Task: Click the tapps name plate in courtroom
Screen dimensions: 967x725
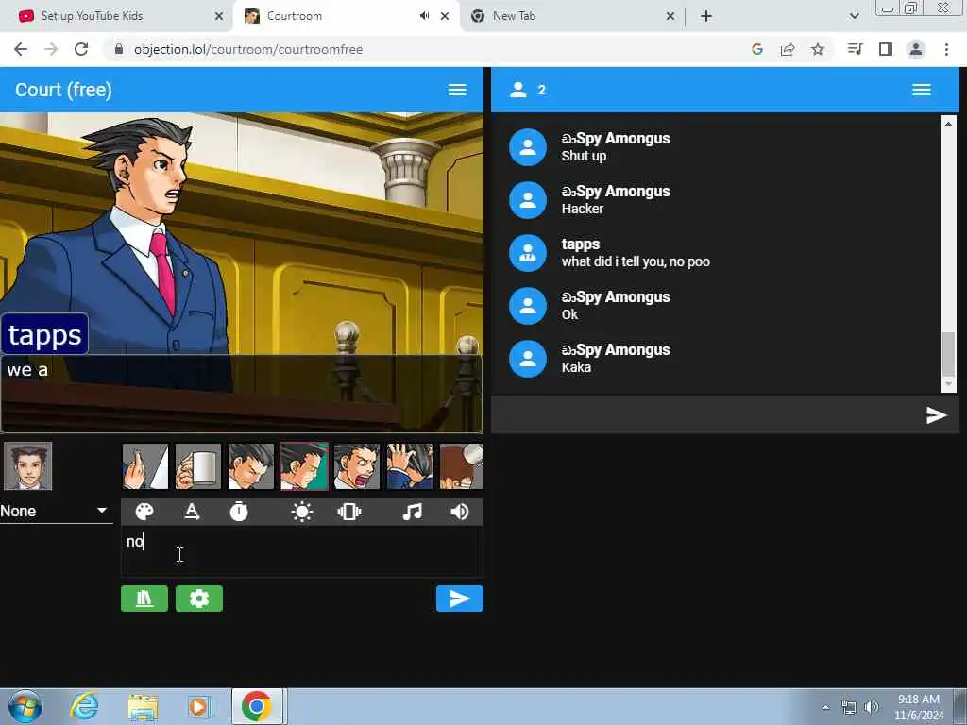Action: (44, 335)
